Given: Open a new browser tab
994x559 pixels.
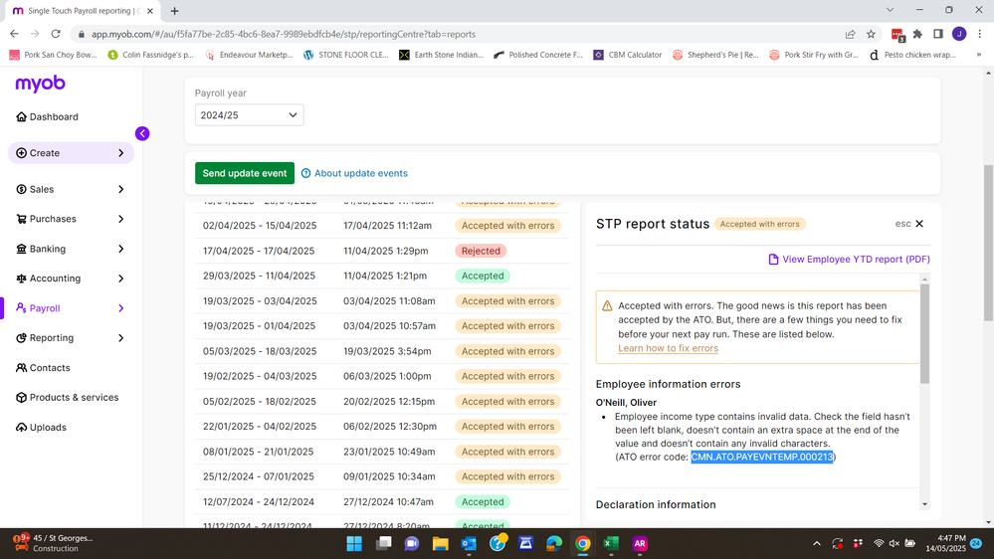Looking at the screenshot, I should [175, 11].
